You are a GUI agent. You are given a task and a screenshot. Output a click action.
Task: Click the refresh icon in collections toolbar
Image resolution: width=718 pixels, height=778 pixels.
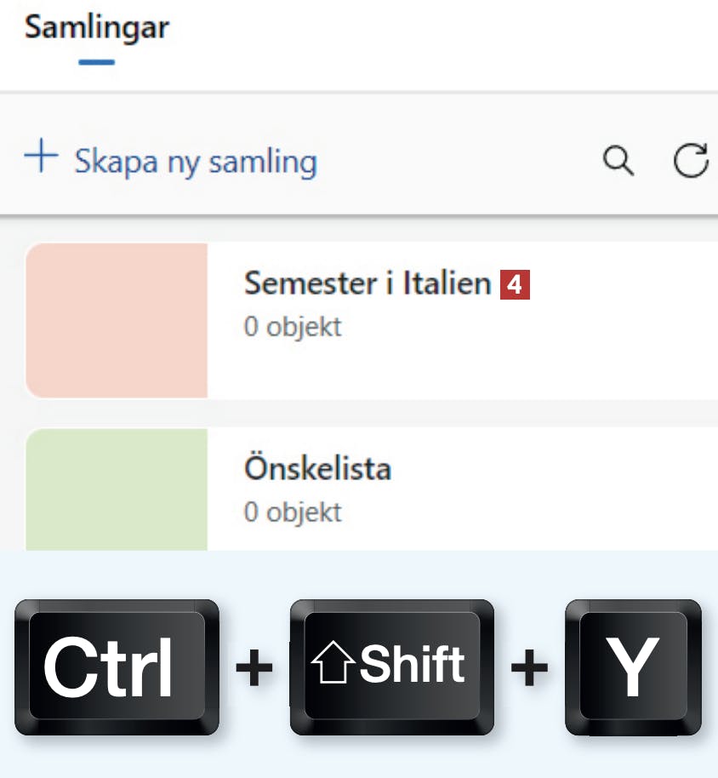(x=691, y=160)
